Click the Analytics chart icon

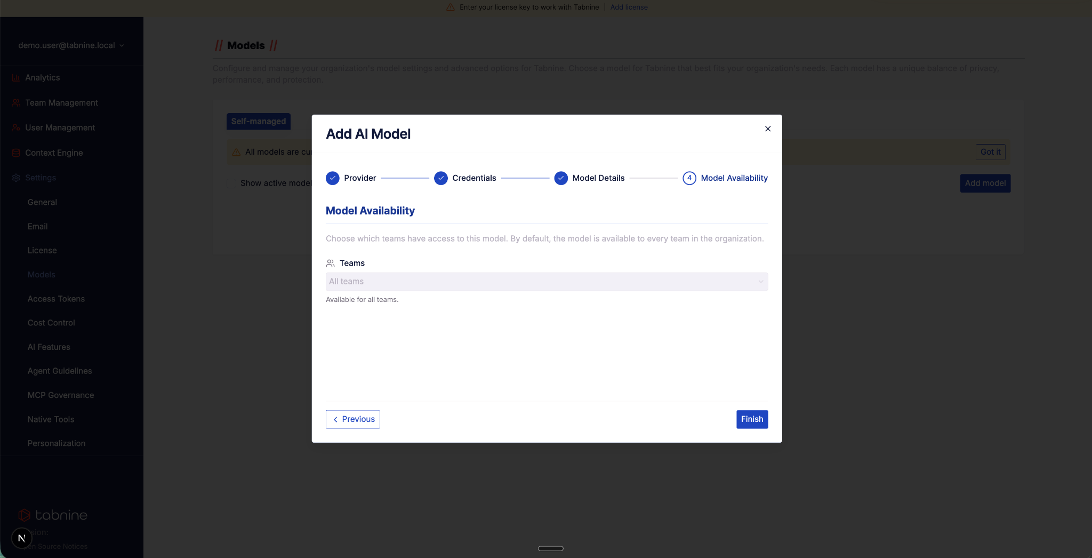[16, 78]
